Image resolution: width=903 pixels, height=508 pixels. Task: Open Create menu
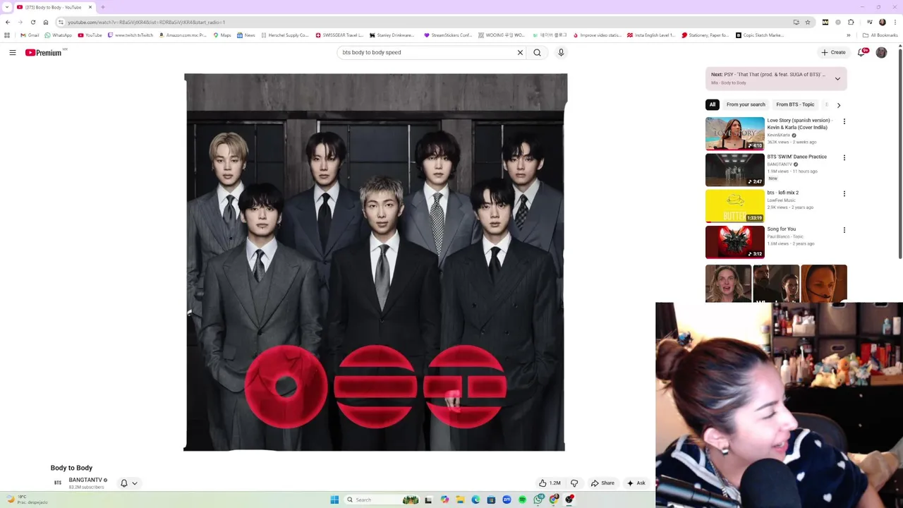[x=833, y=52]
